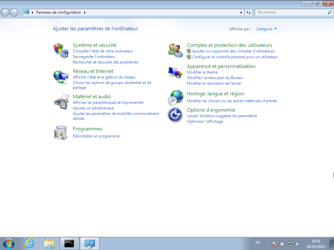Open Rechercher et résoudre des problèmes
This screenshot has height=250, width=334.
[105, 62]
